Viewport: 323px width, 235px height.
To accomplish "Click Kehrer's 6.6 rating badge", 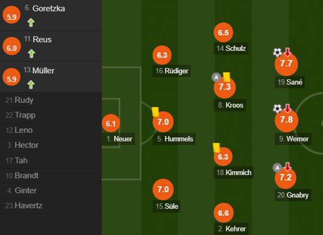I will (223, 213).
